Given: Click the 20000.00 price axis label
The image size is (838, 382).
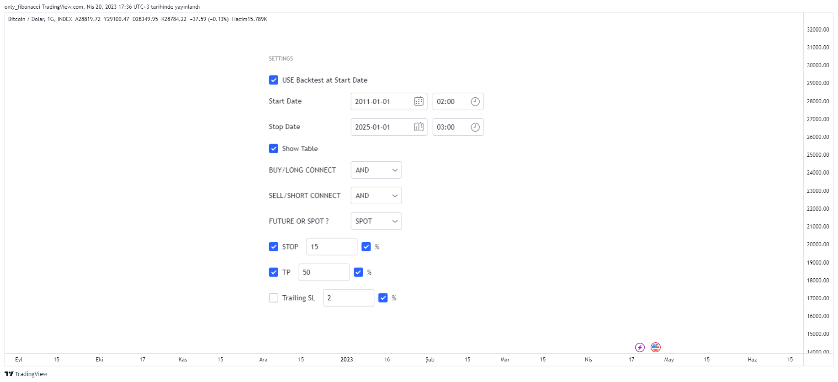Looking at the screenshot, I should tap(818, 244).
